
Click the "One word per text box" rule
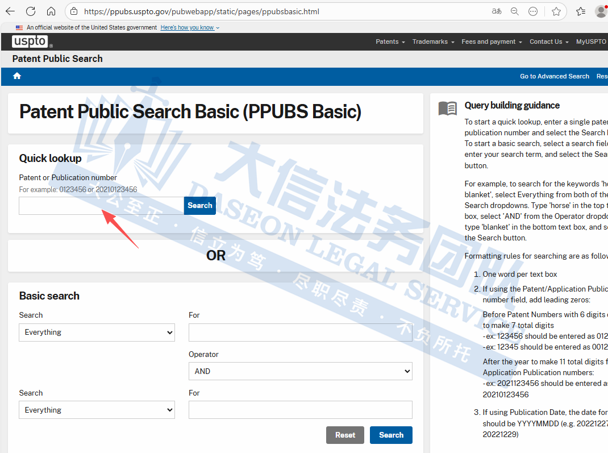click(519, 274)
